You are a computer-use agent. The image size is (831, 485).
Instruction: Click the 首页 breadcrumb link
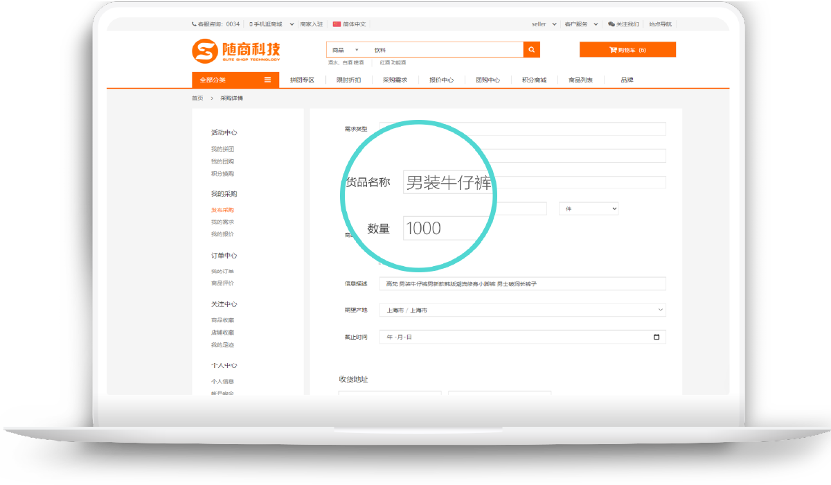(x=197, y=98)
